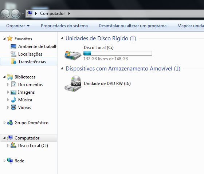Expand the Música library node
The height and width of the screenshot is (174, 204).
tap(8, 100)
